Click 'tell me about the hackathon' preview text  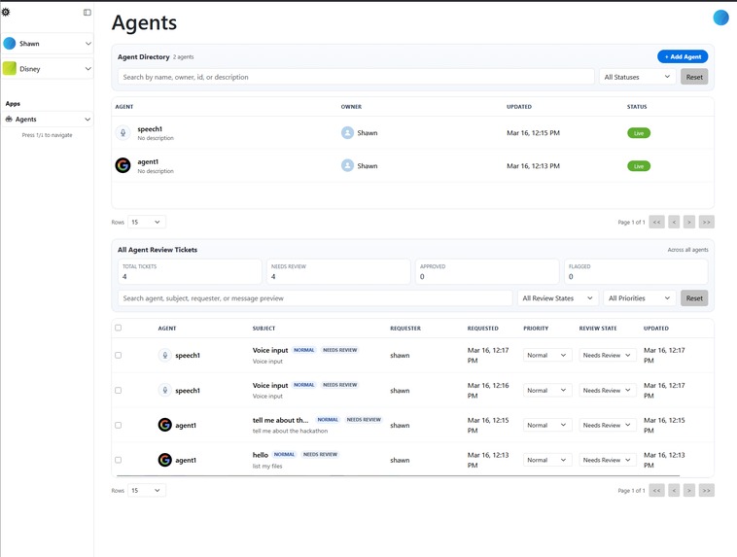(290, 431)
